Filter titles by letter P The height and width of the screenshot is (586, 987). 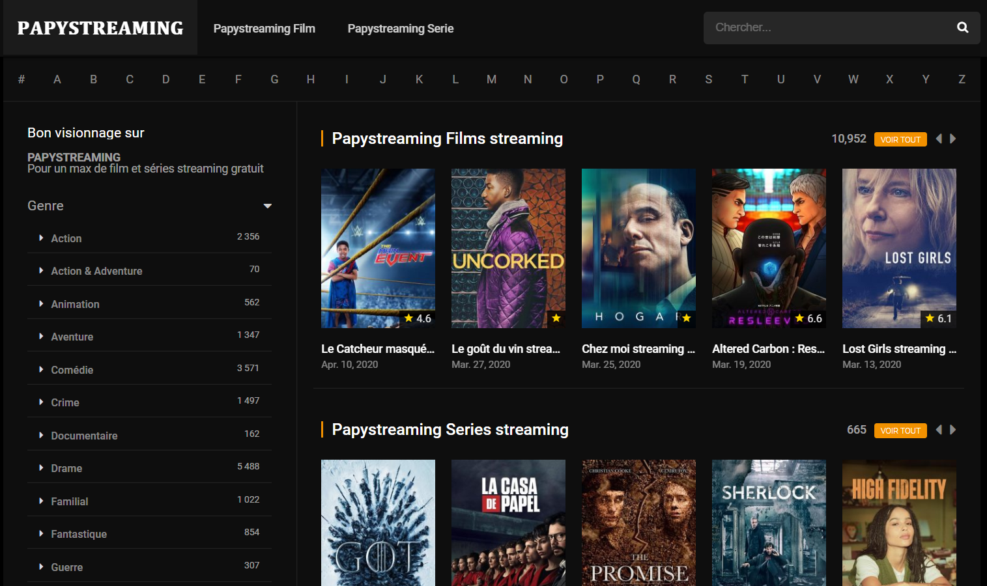600,79
